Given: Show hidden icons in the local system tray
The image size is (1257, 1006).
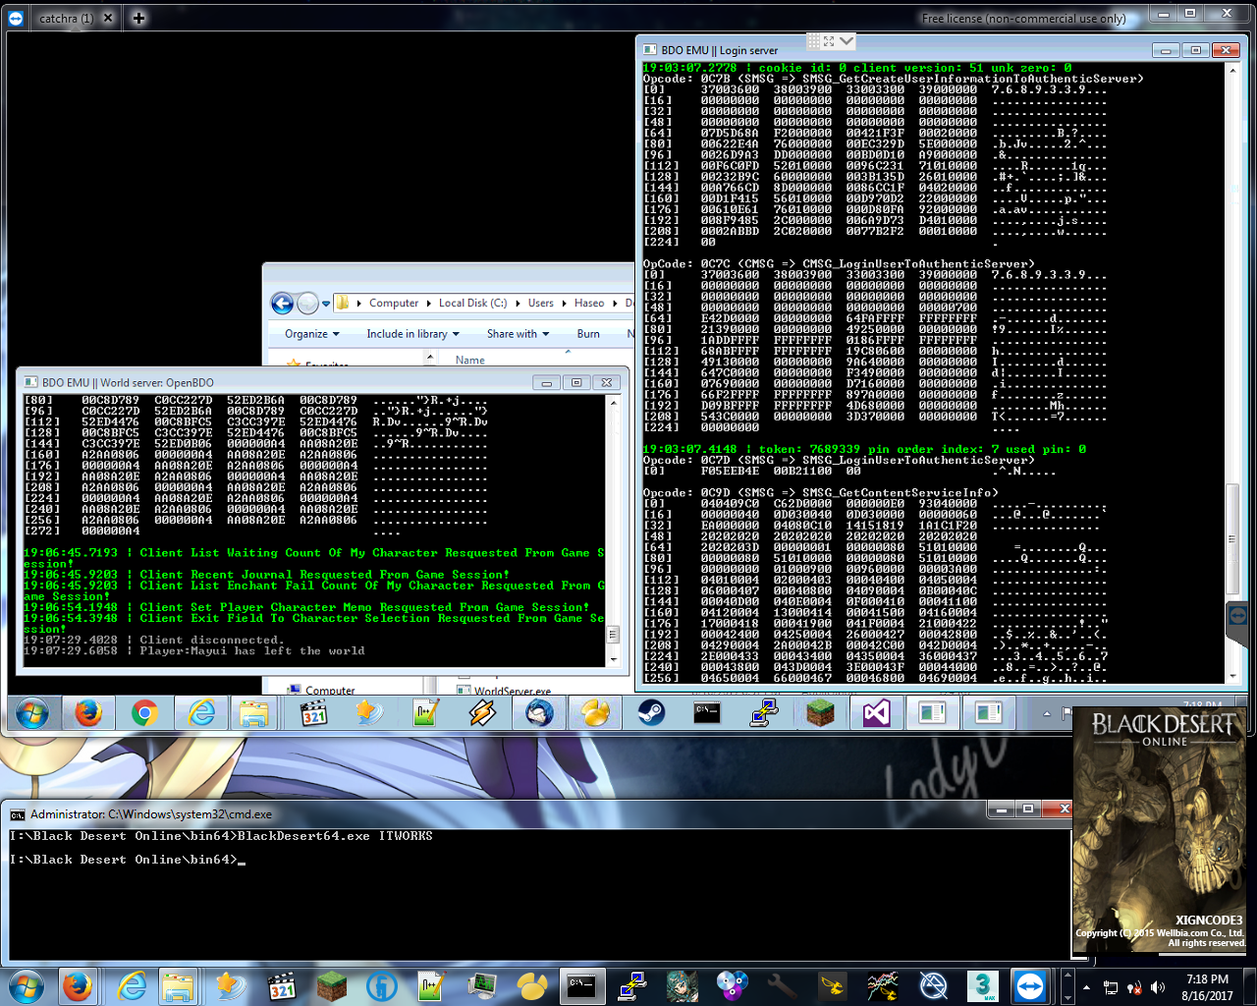Looking at the screenshot, I should coord(1086,987).
